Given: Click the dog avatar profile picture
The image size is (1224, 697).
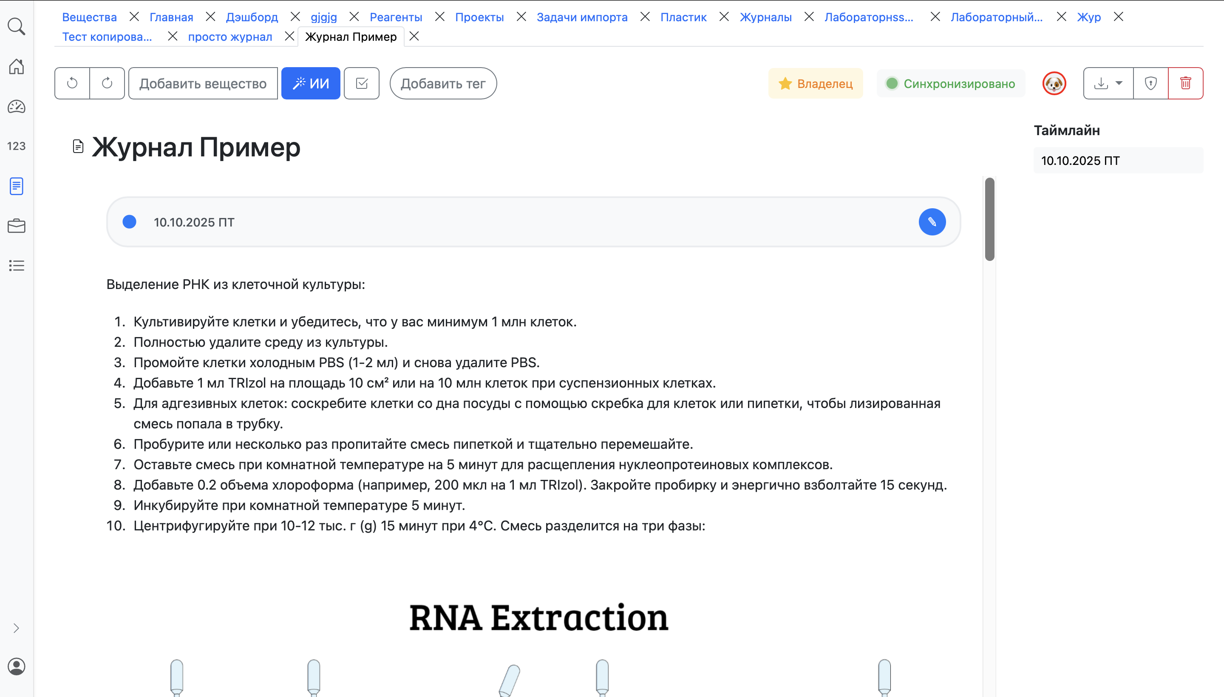Looking at the screenshot, I should [x=1054, y=83].
